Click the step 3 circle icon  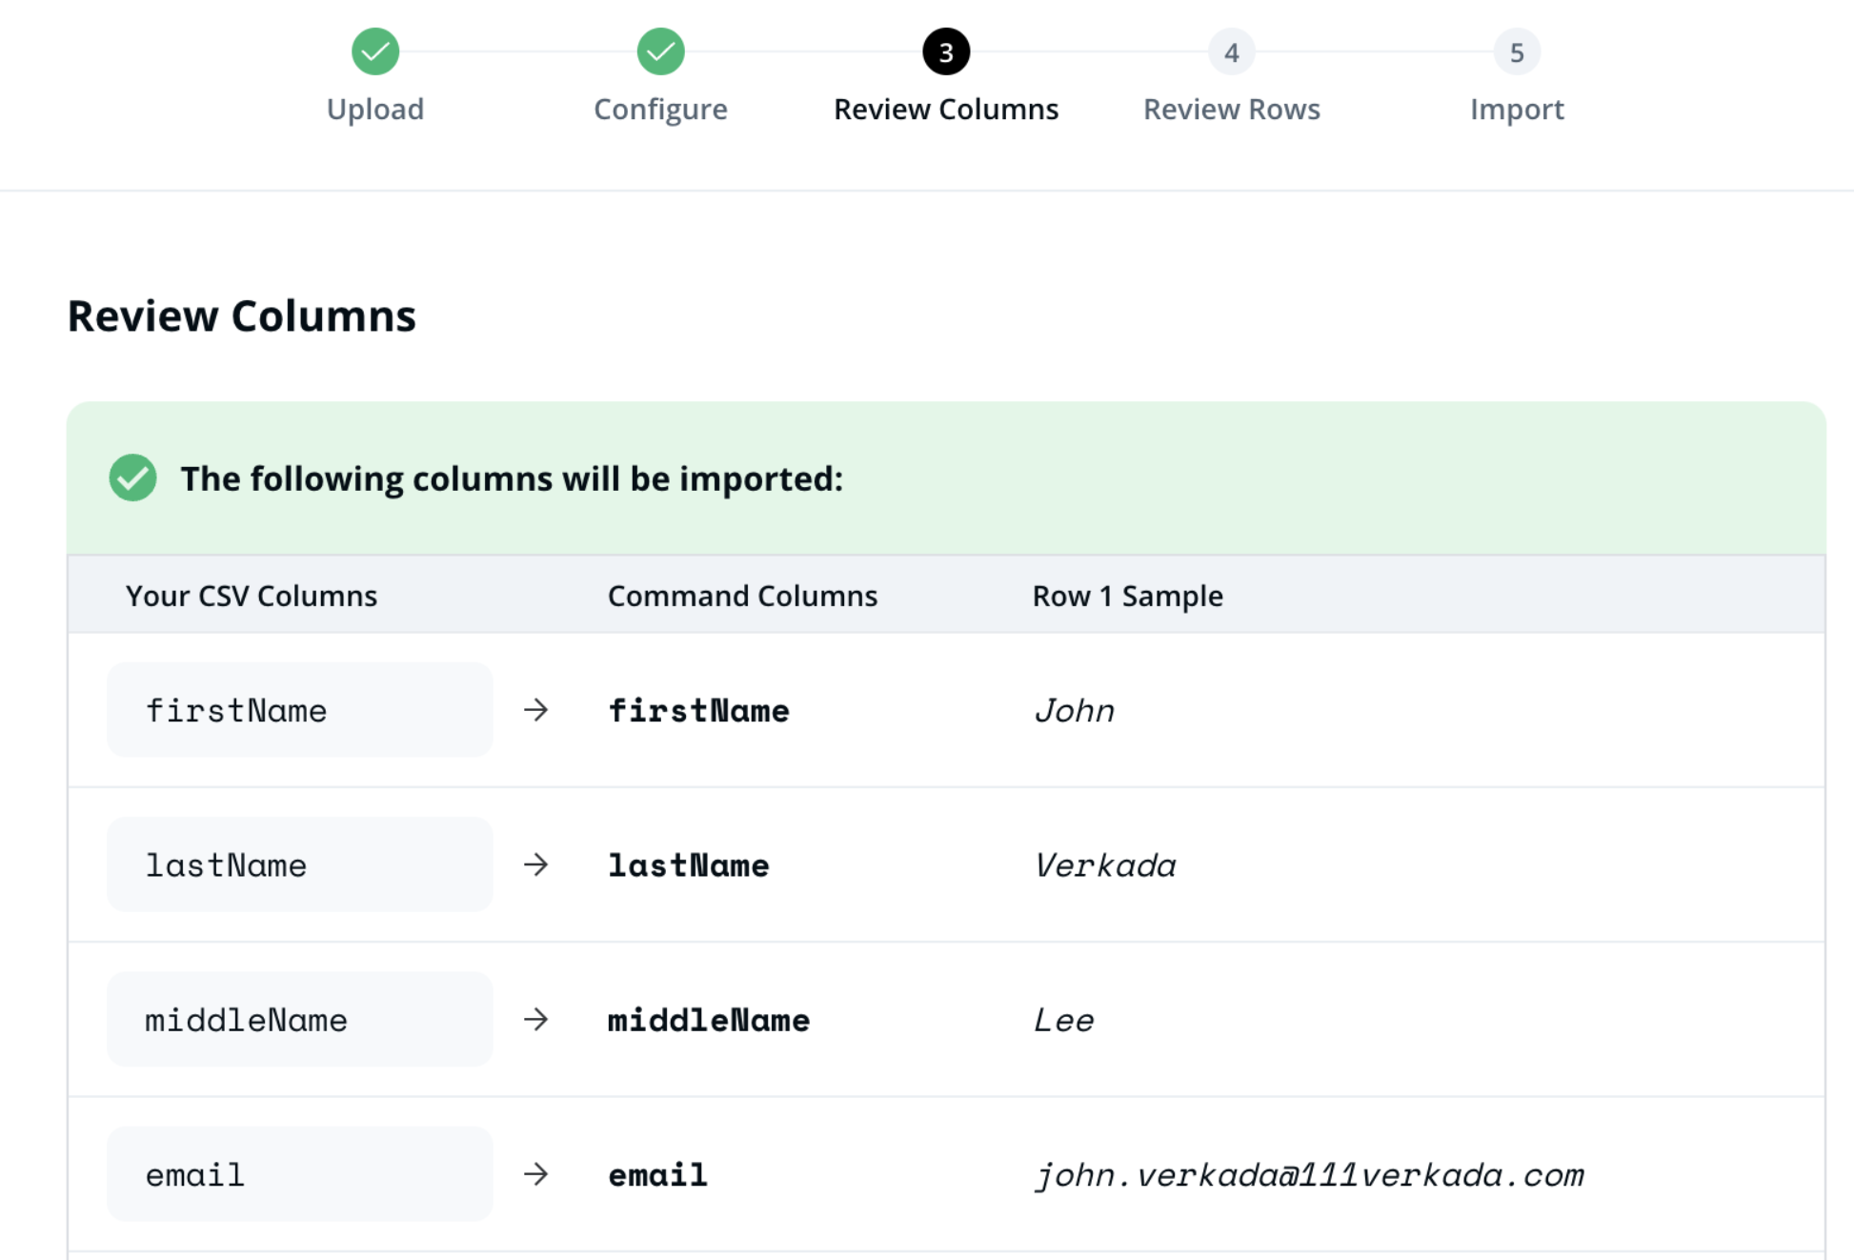pyautogui.click(x=945, y=51)
